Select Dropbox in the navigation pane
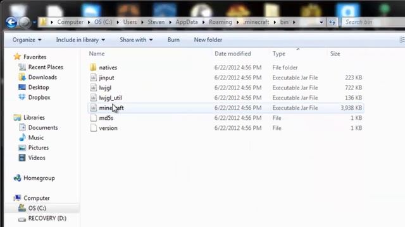This screenshot has width=405, height=227. (39, 97)
